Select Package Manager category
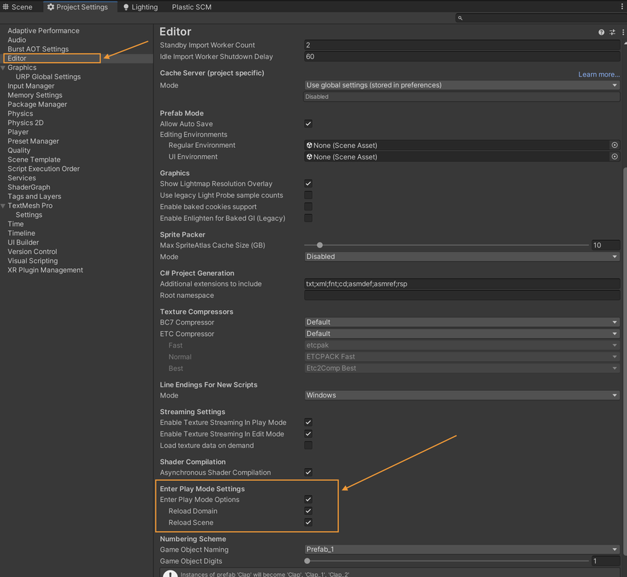Image resolution: width=627 pixels, height=577 pixels. pos(37,105)
